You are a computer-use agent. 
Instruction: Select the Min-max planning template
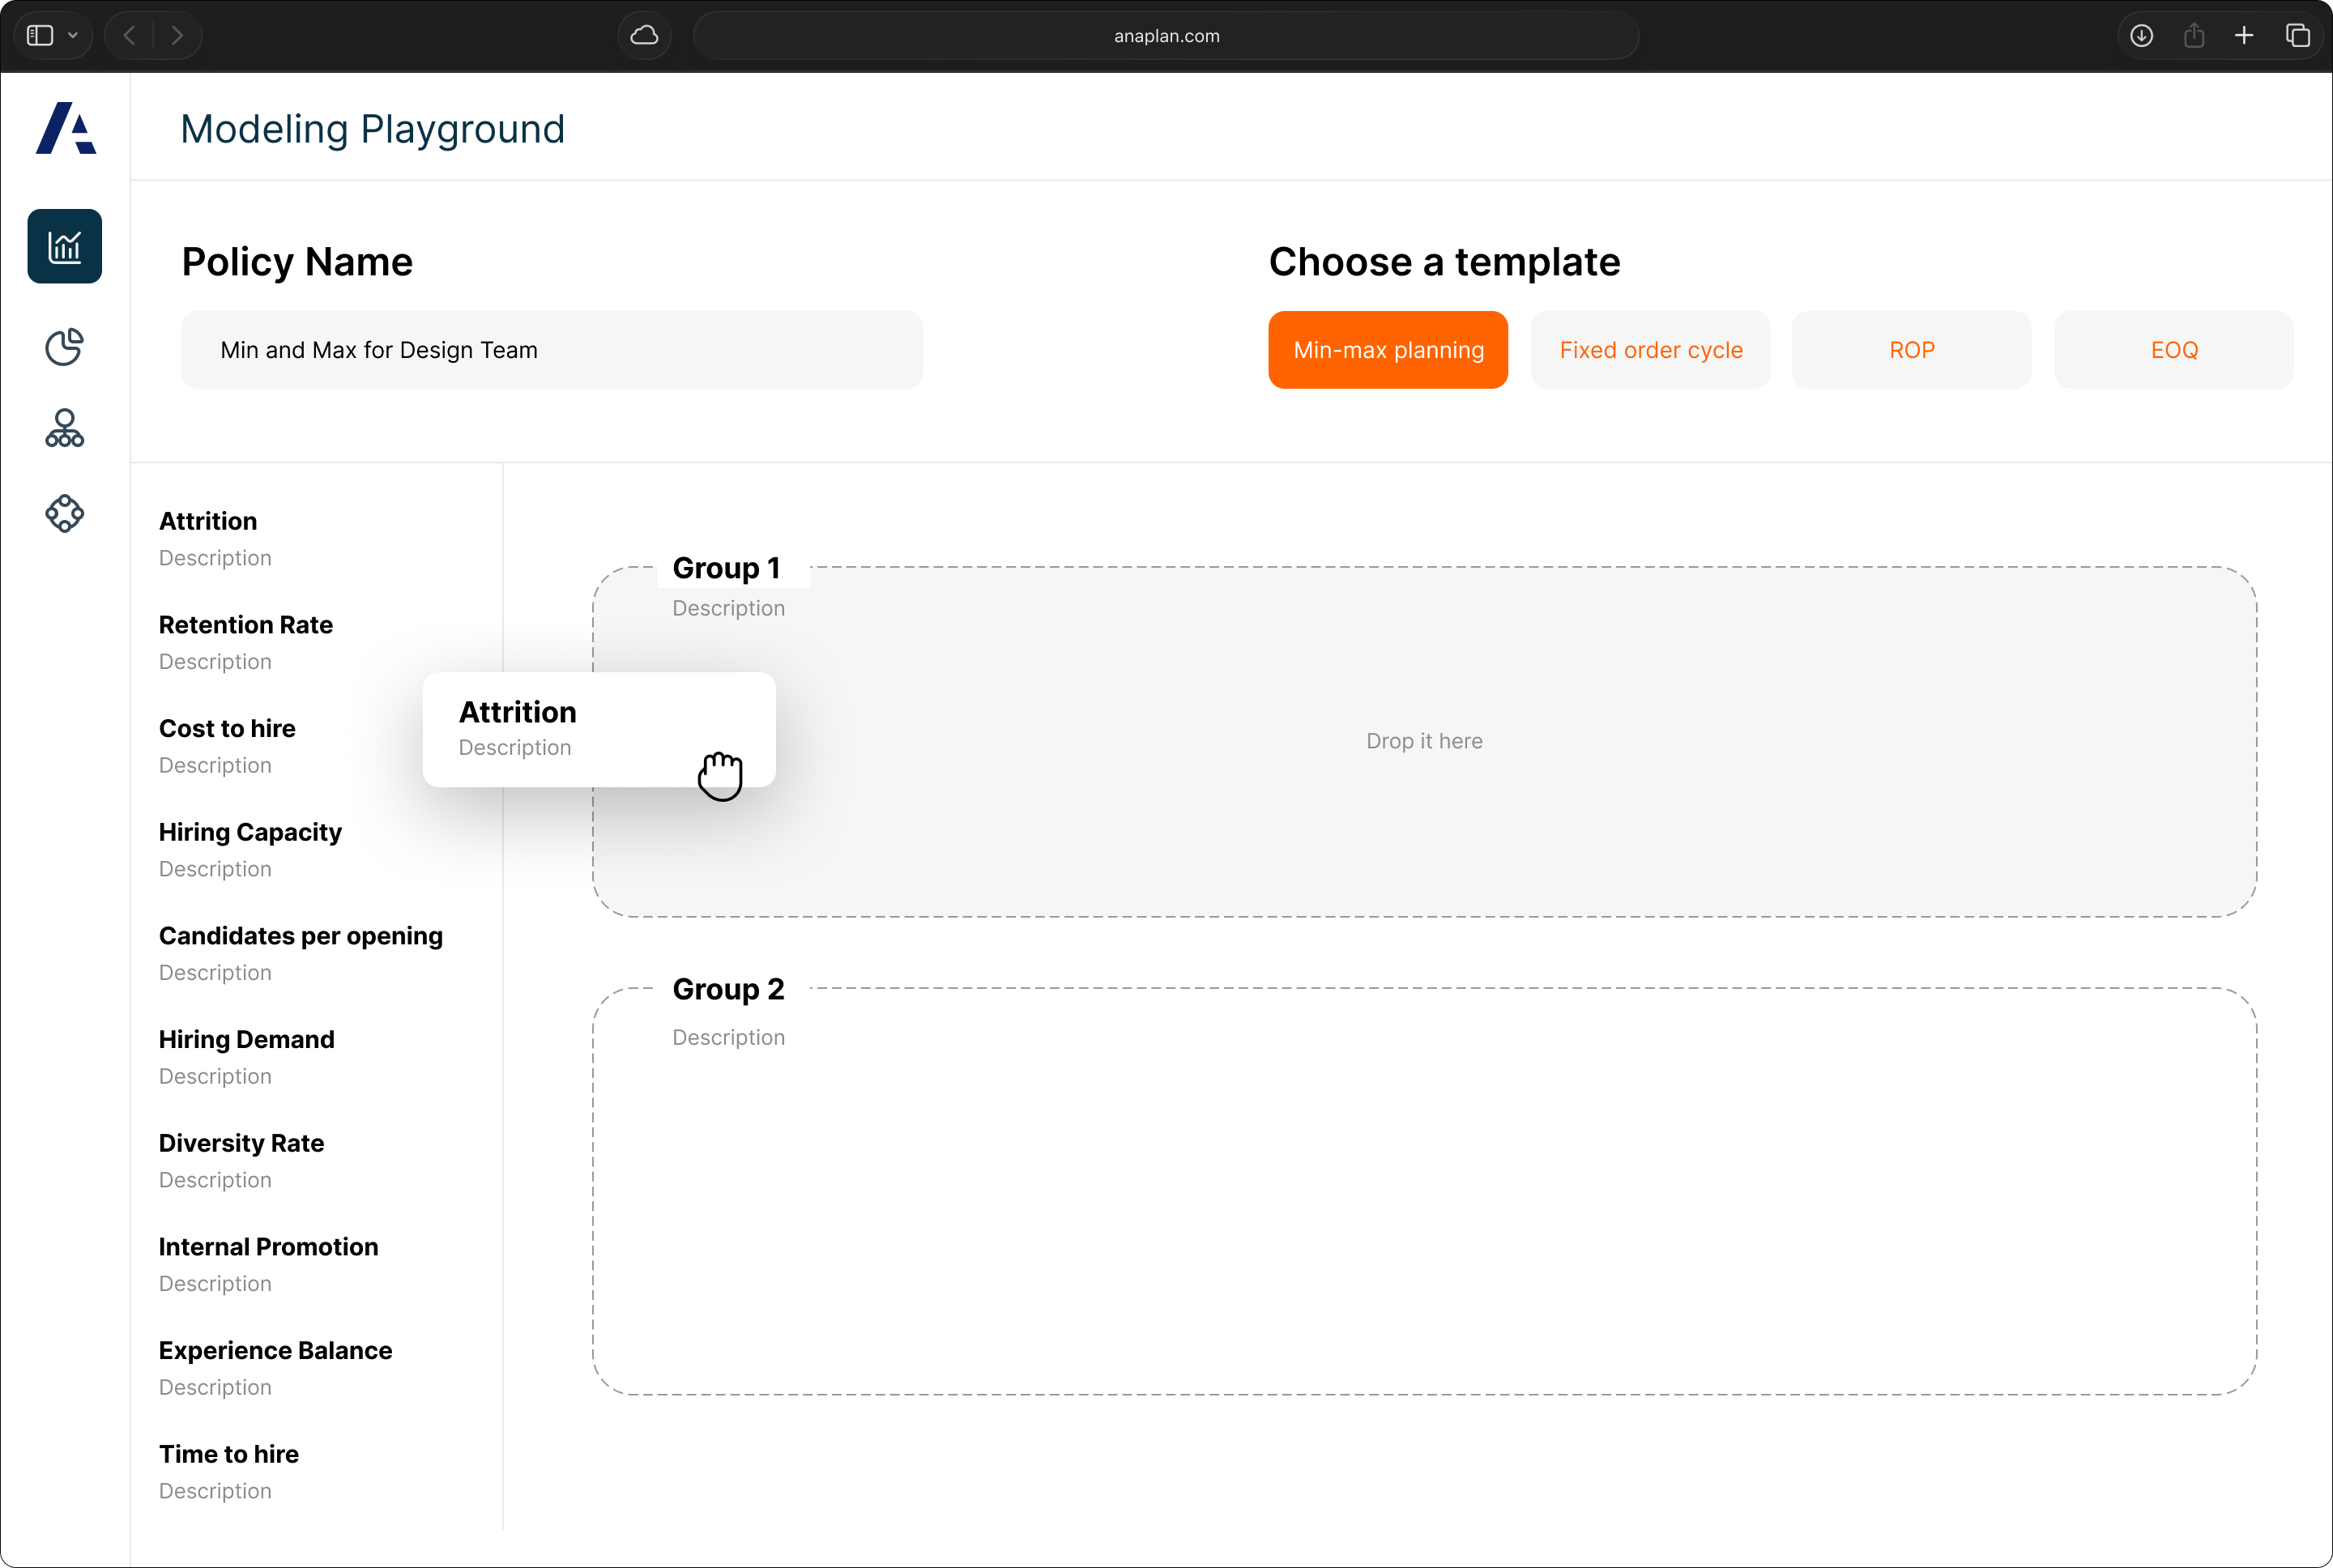click(x=1388, y=350)
